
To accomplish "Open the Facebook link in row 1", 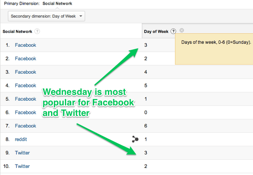I will coord(25,45).
